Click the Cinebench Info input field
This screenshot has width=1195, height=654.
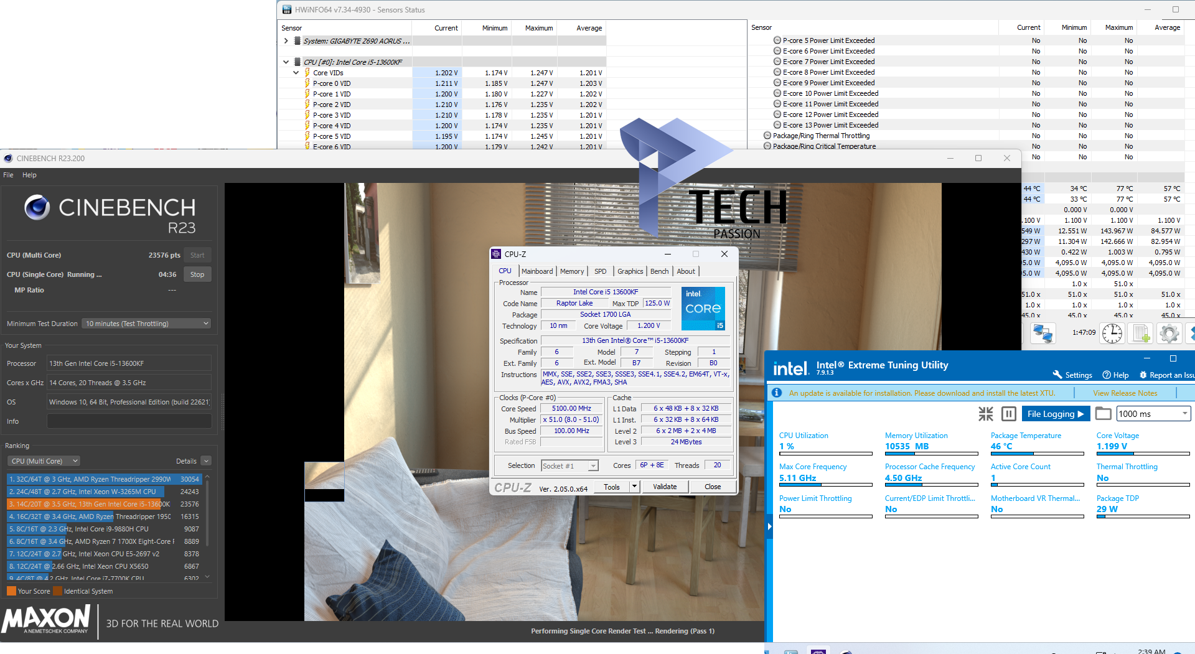(129, 421)
